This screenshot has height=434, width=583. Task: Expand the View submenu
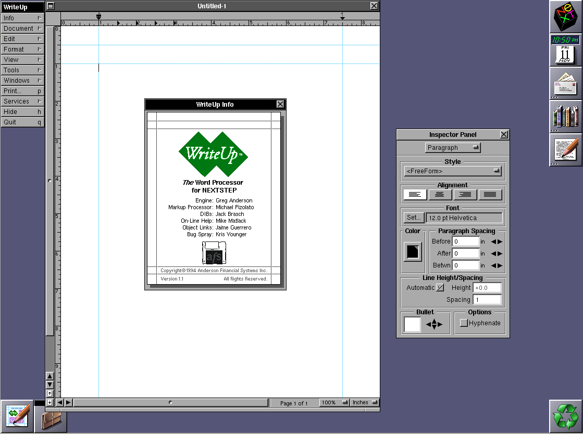point(22,59)
